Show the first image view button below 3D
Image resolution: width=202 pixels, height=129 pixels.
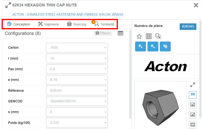193,105
